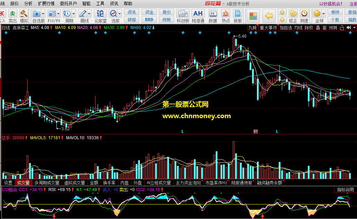Screen dimensions: 357x219
Task: Open the 工具 menu
Action: tap(100, 4)
